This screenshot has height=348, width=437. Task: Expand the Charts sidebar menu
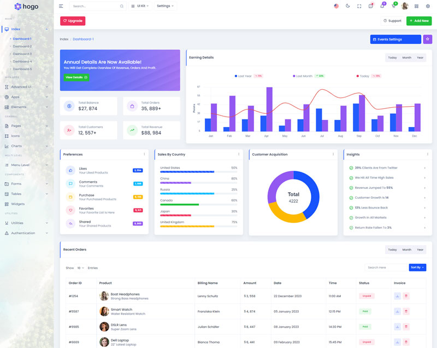pos(16,146)
